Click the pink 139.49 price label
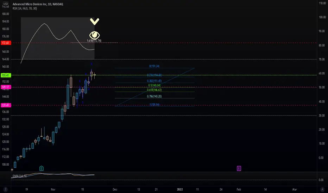The image size is (328, 193). [x=6, y=105]
